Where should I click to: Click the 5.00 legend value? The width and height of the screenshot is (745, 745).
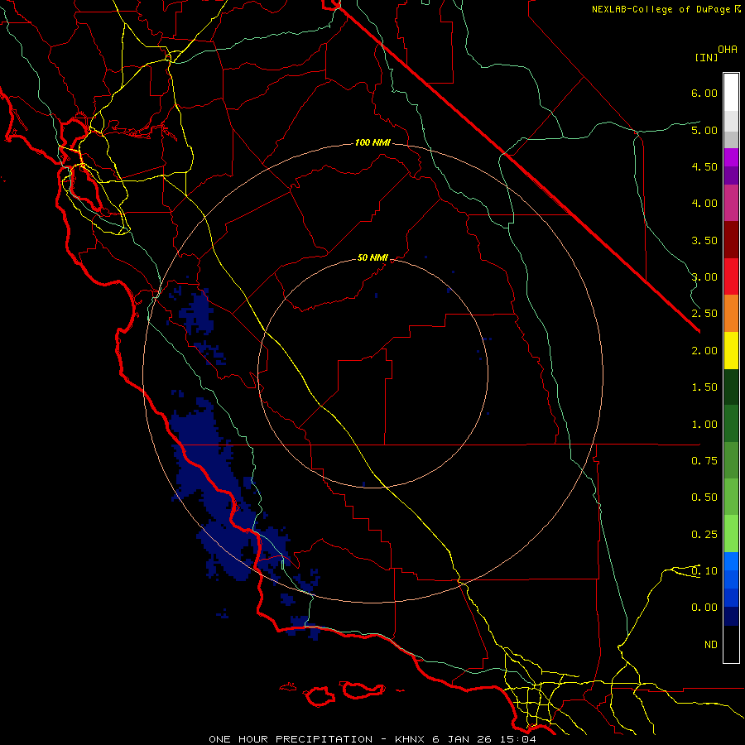(704, 130)
